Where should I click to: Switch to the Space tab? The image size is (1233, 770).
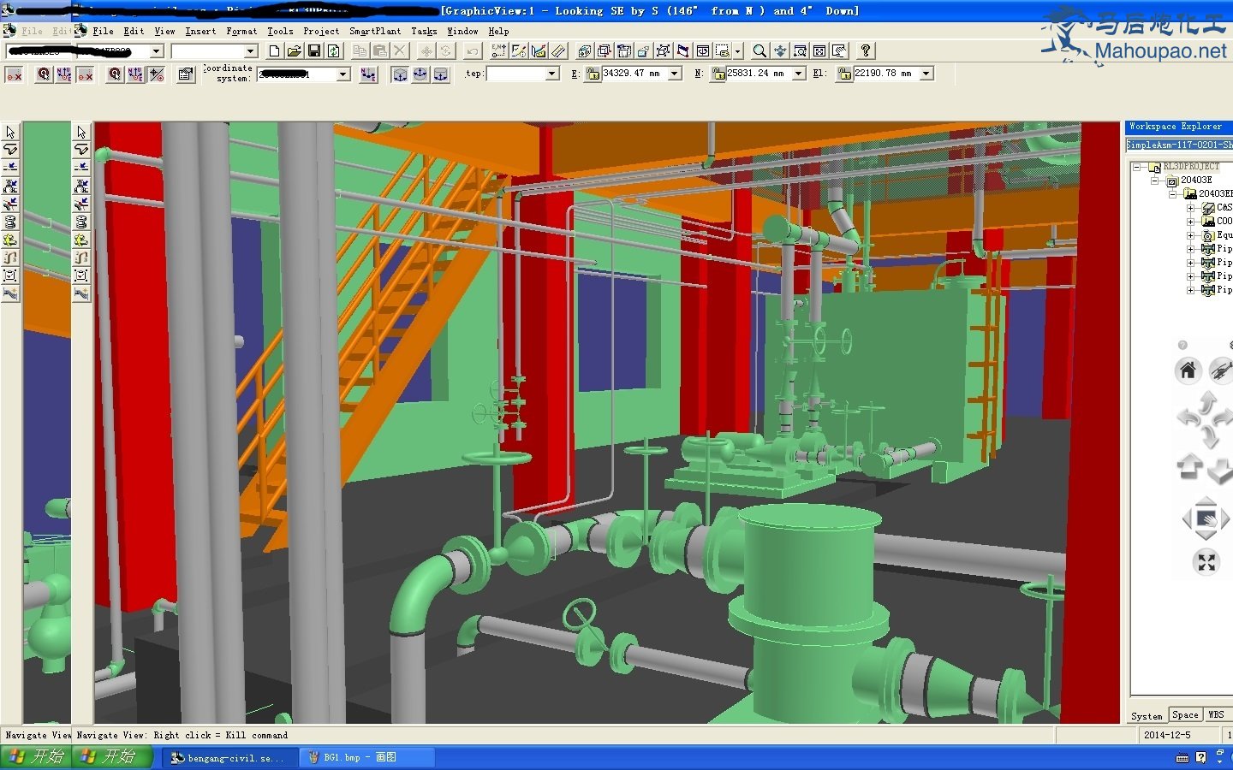tap(1185, 715)
